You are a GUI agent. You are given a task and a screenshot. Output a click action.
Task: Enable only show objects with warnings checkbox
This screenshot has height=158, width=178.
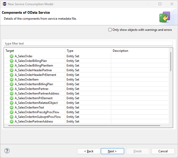point(110,30)
